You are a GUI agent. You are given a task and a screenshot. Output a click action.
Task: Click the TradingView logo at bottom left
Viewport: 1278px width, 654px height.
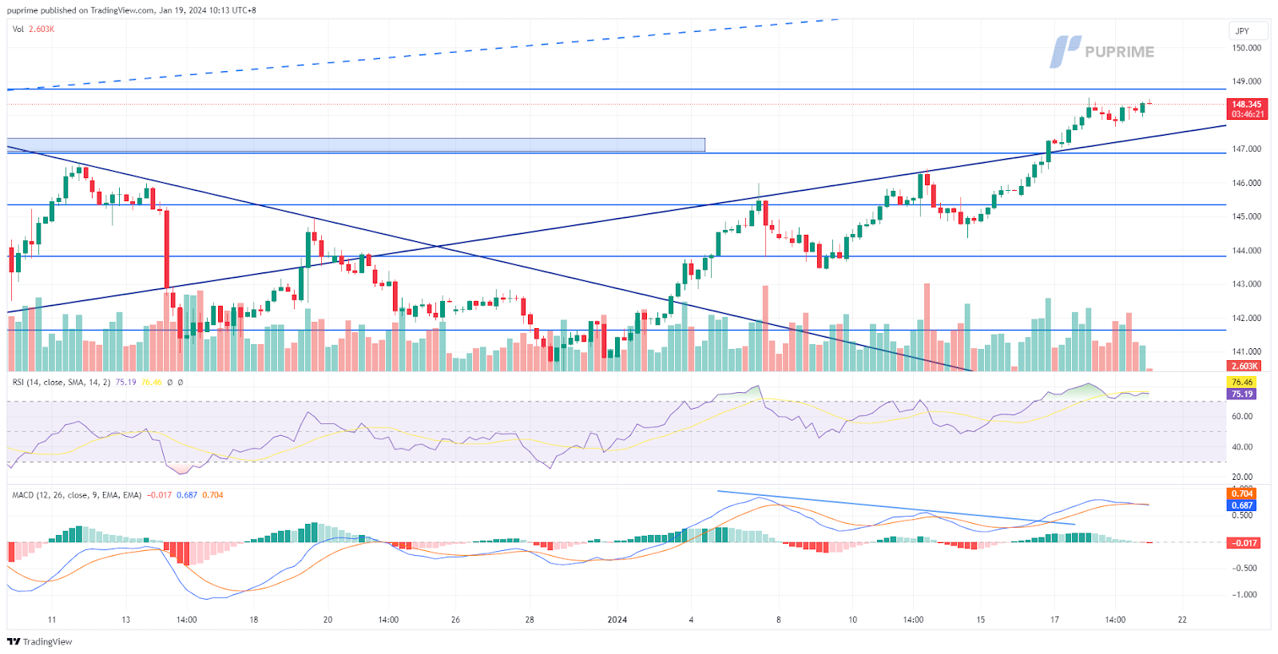pyautogui.click(x=40, y=641)
